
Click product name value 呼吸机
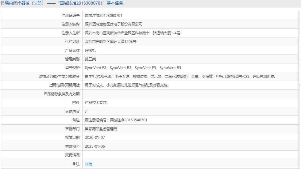90,51
